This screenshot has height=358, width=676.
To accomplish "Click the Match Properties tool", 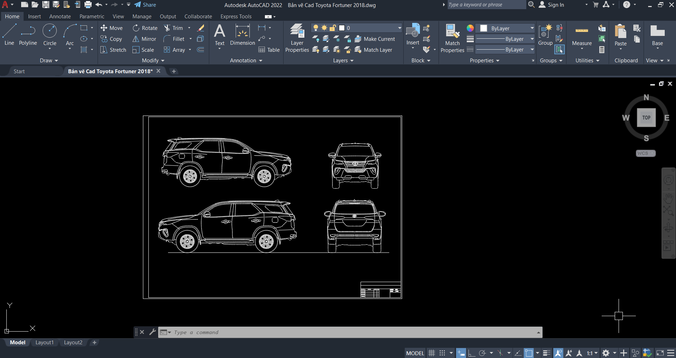I will coord(452,37).
